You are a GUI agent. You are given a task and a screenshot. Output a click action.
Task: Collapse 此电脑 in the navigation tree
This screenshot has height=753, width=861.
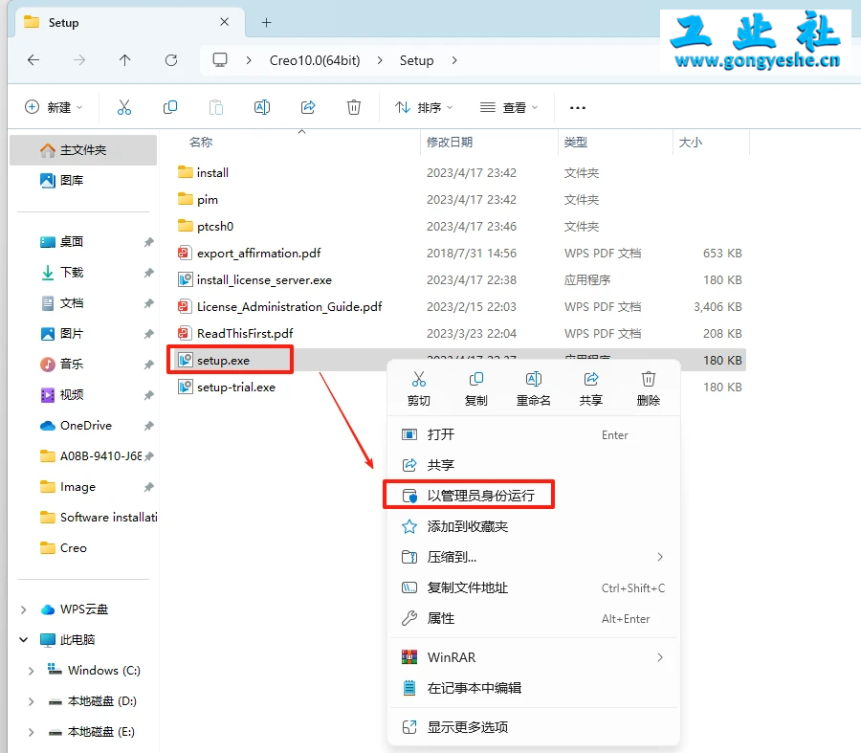[x=24, y=640]
